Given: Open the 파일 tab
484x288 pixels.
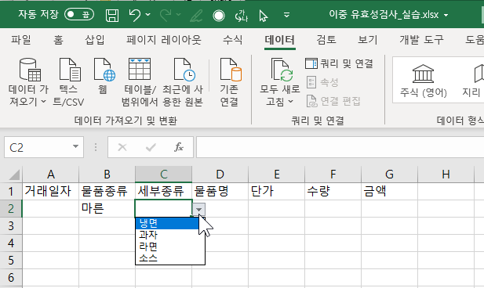Looking at the screenshot, I should point(21,40).
